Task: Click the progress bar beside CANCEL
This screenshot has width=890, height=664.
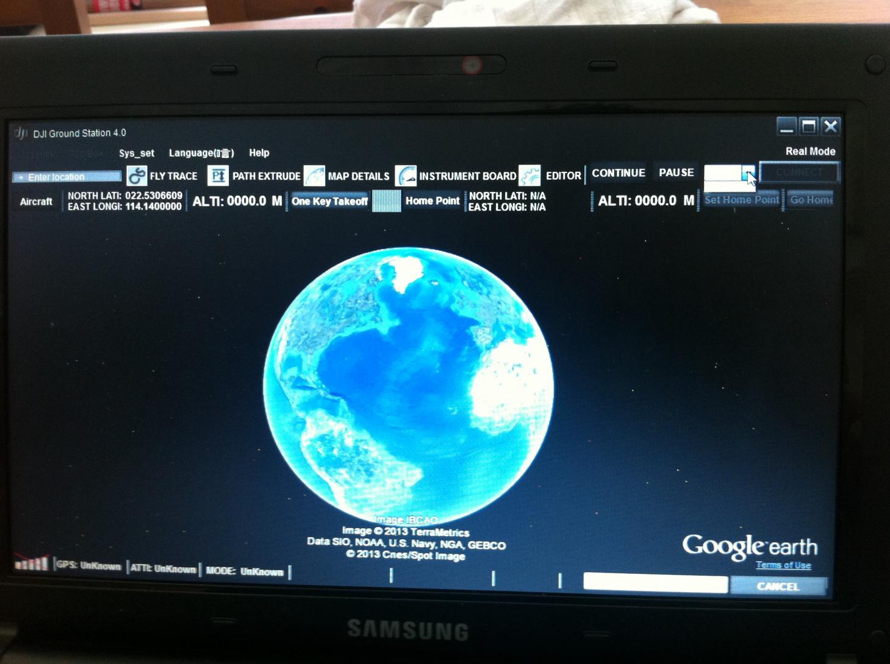Action: pyautogui.click(x=655, y=582)
